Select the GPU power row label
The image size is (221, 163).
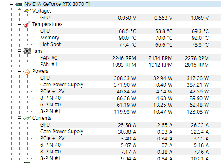pos(45,78)
